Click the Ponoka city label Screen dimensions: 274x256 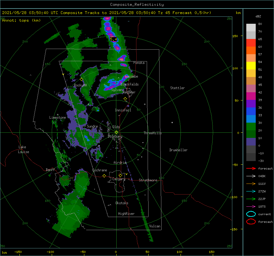coord(139,63)
